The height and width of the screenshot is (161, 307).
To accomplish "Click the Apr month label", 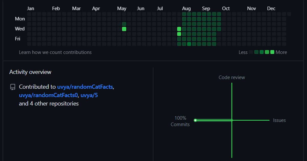I will pyautogui.click(x=96, y=8).
